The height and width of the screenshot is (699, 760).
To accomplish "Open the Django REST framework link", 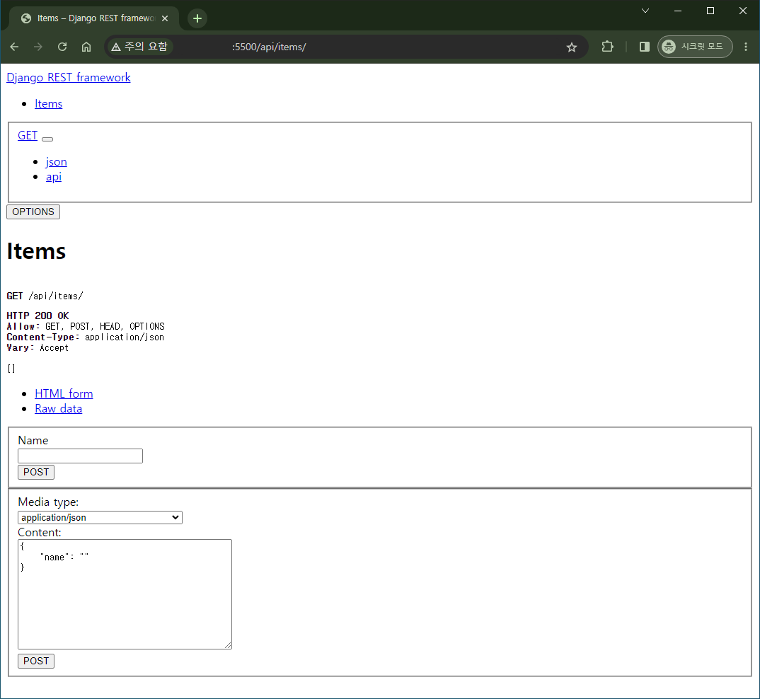I will tap(69, 78).
